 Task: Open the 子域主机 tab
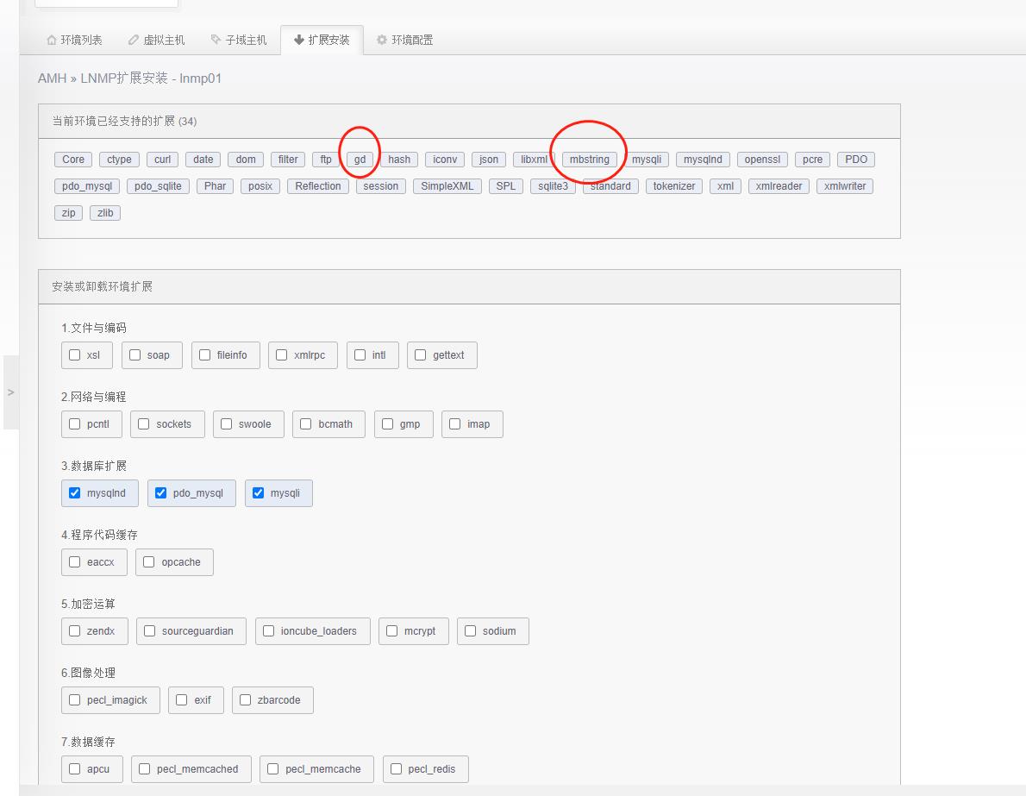click(239, 40)
